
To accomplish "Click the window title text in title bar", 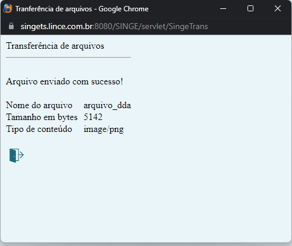I will click(82, 9).
